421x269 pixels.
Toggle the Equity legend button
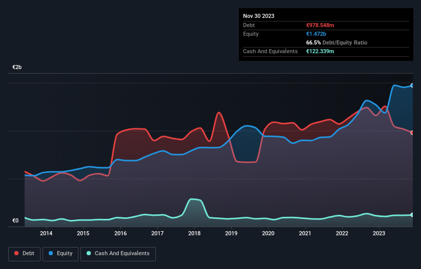(x=61, y=254)
